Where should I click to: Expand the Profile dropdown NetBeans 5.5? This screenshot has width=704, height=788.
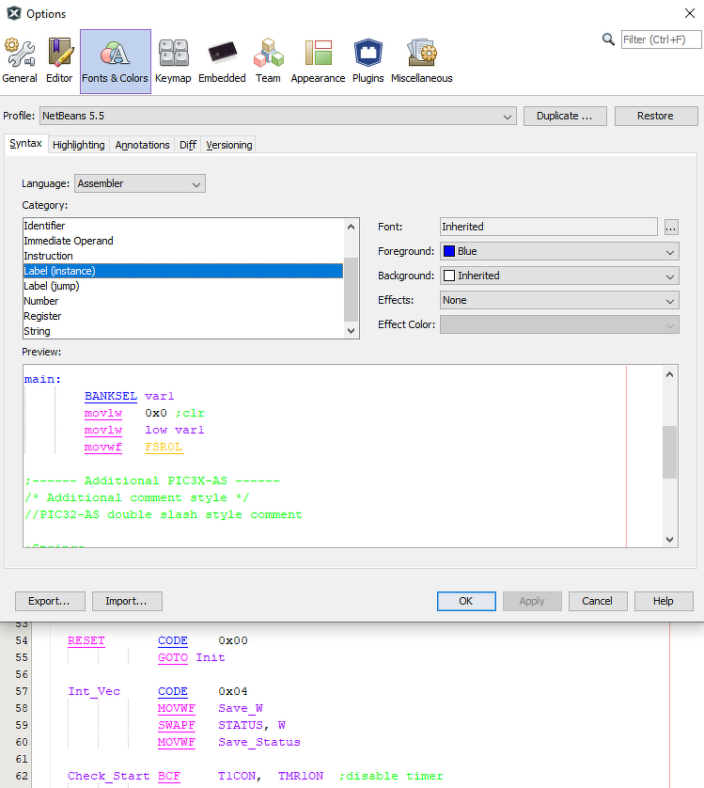(x=278, y=116)
